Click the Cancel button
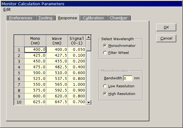The width and height of the screenshot is (183, 128). pos(166,38)
